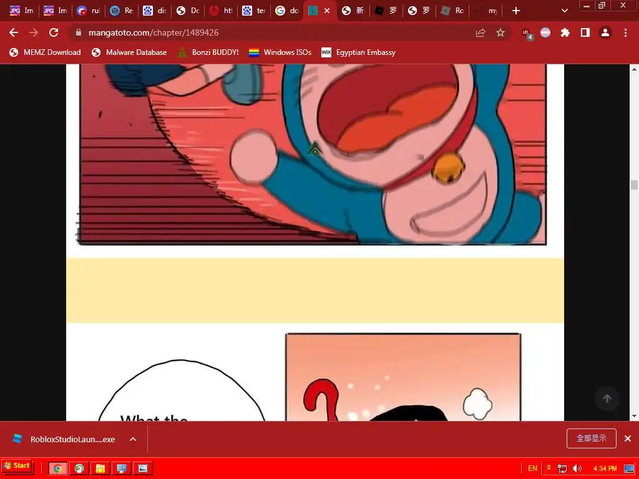Expand RobloxStudioLauncher download options chevron
Viewport: 639px width, 479px height.
click(133, 439)
